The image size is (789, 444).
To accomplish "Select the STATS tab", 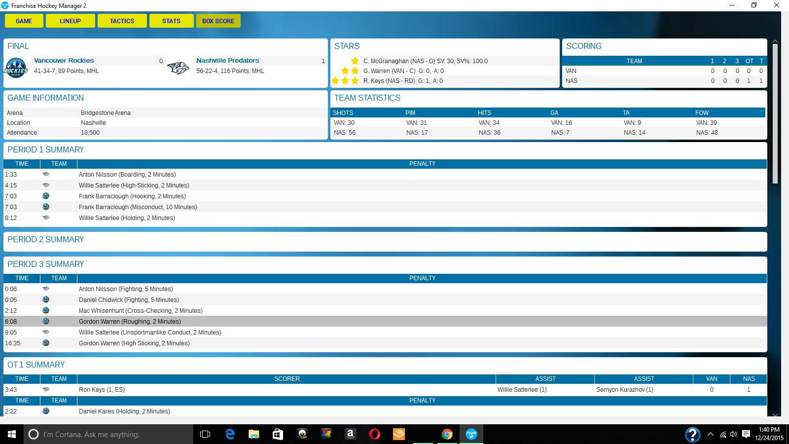I will (x=171, y=21).
